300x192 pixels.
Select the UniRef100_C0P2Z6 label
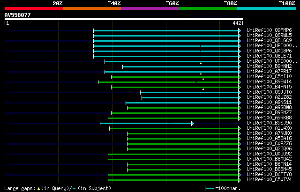(x=269, y=144)
